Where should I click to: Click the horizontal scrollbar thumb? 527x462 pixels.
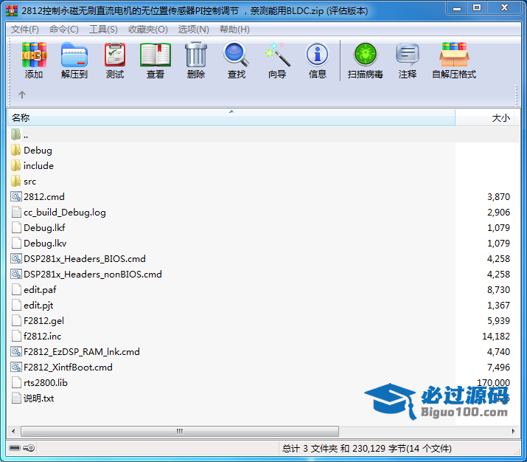[x=180, y=431]
